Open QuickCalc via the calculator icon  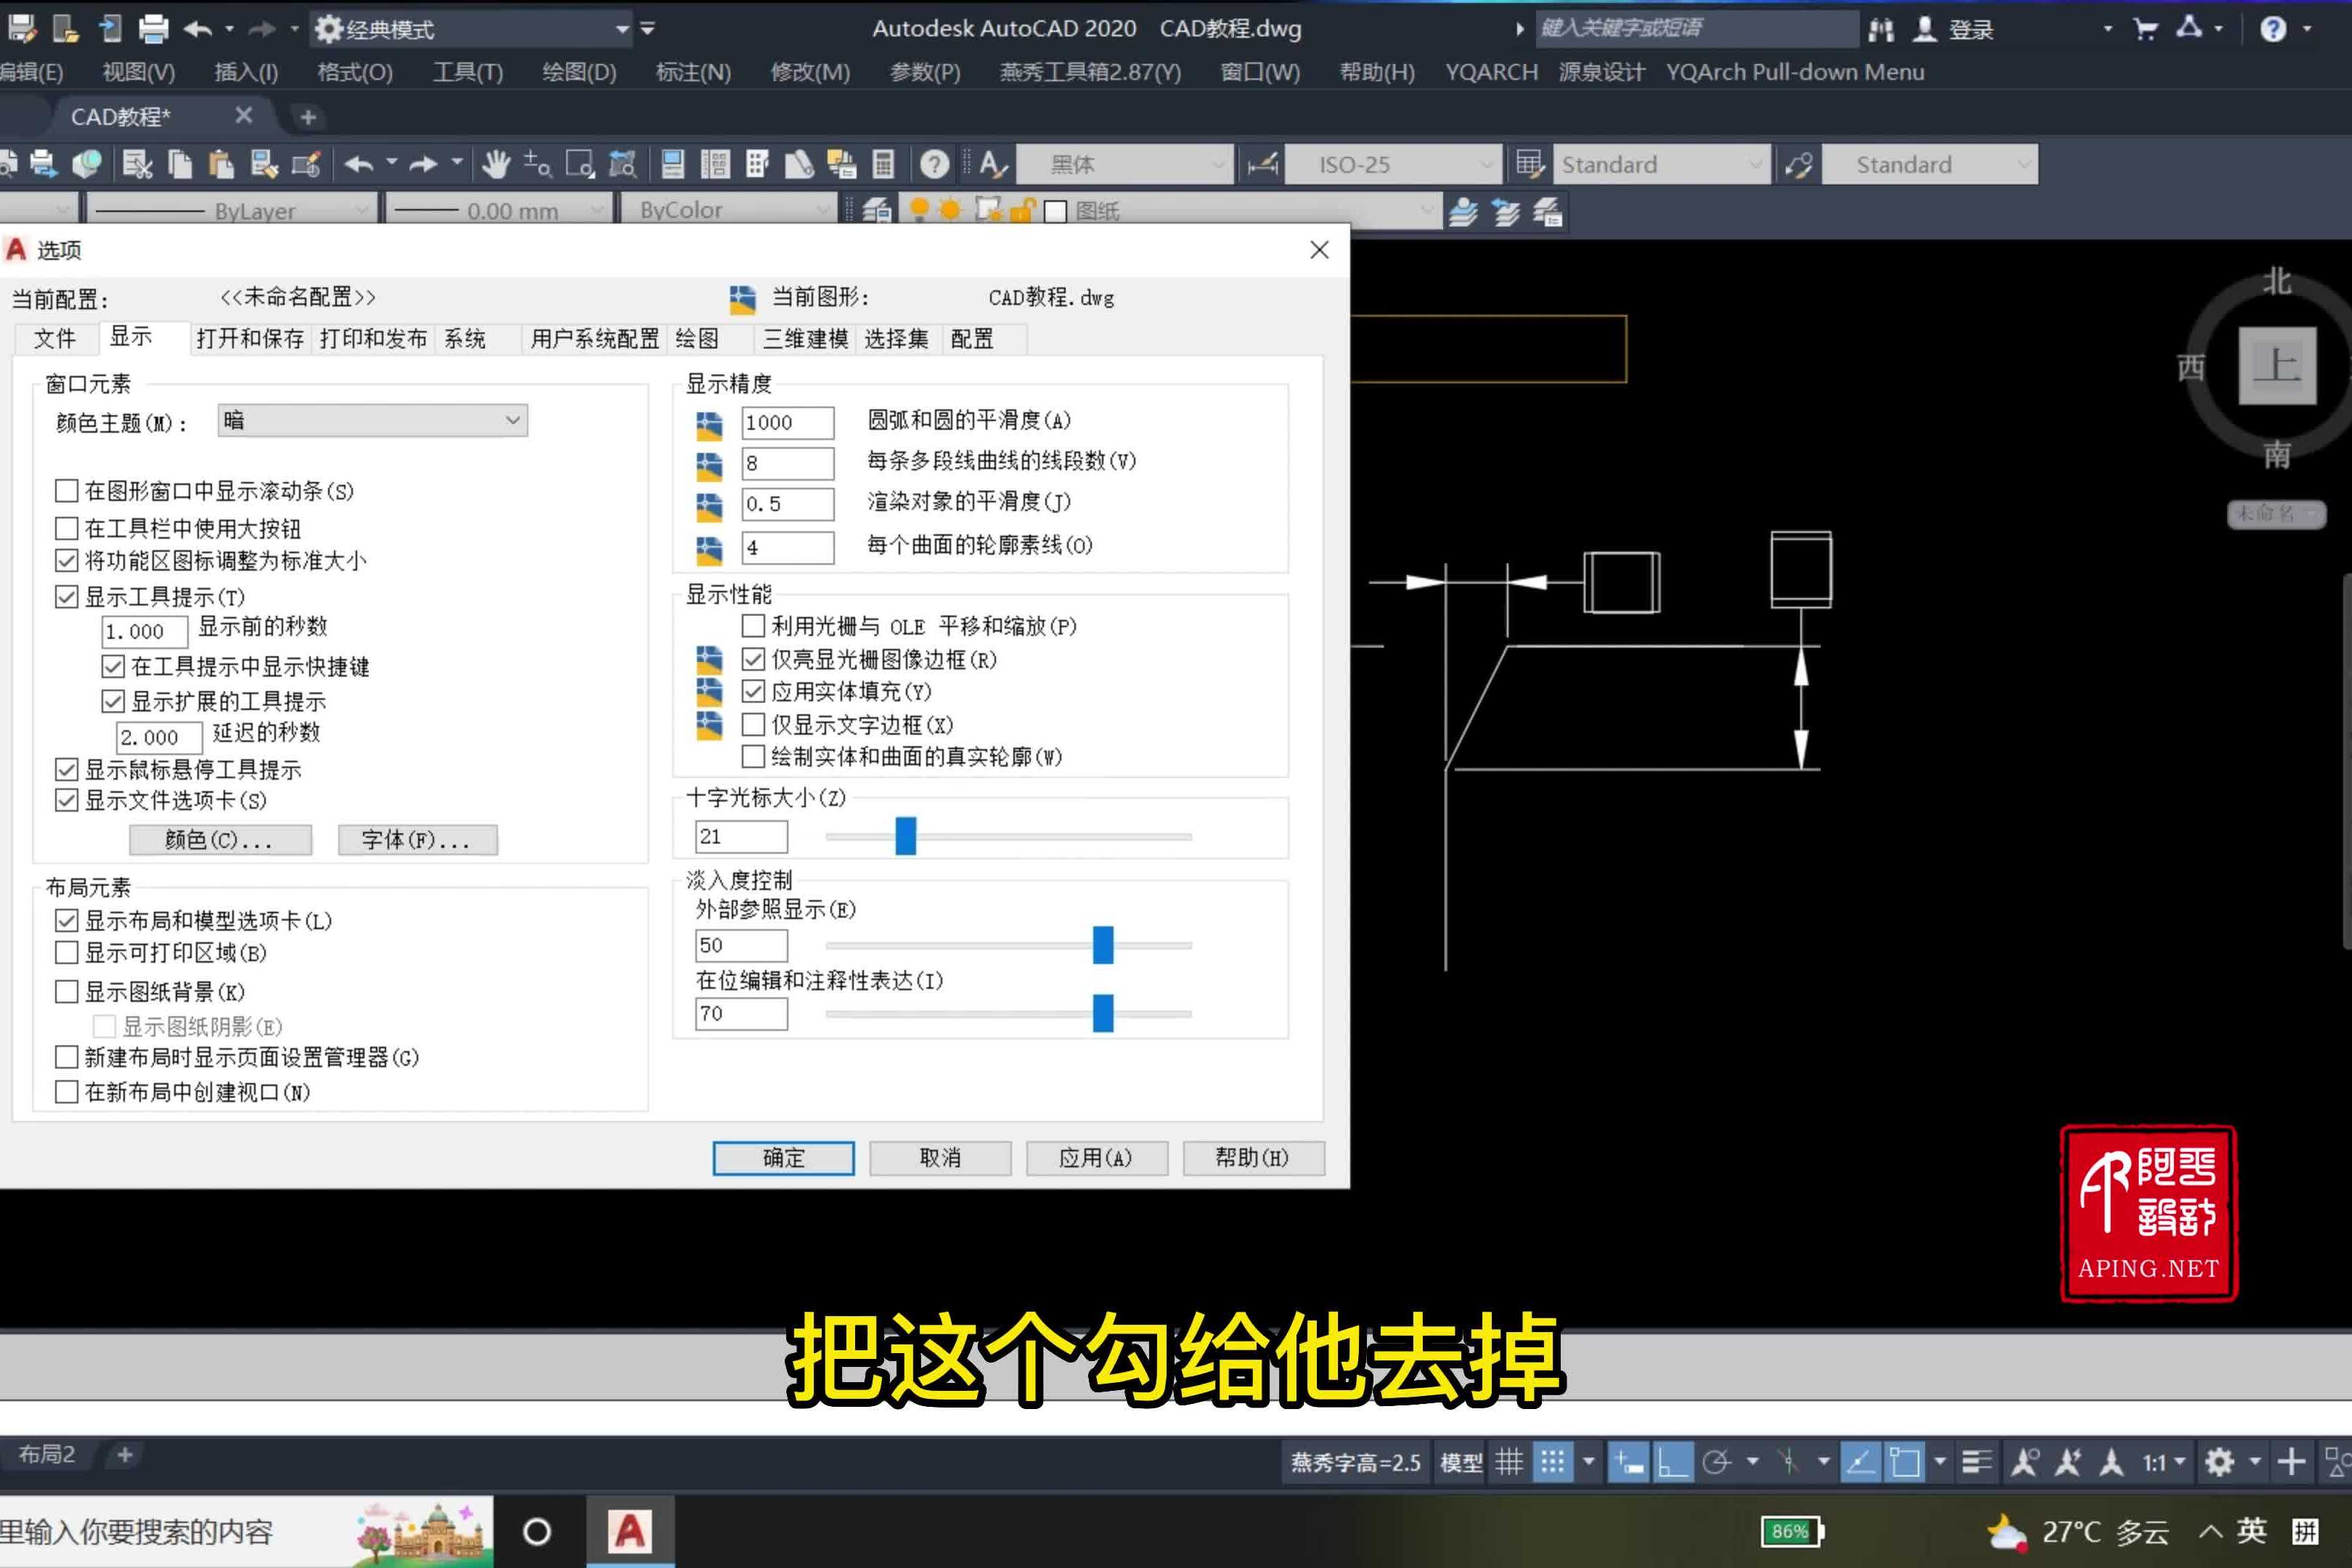click(x=883, y=164)
